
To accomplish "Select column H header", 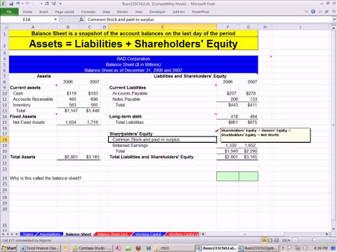I will (265, 27).
